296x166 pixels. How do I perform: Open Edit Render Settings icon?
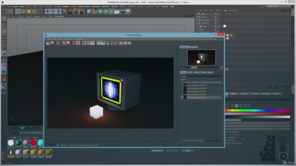tap(82, 12)
